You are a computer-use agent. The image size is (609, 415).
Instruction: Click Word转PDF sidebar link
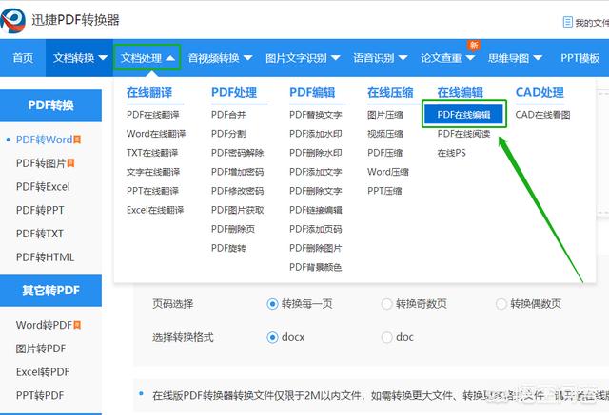click(x=45, y=325)
